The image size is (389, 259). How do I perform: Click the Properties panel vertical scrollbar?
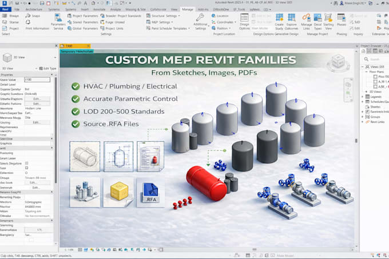click(x=56, y=130)
